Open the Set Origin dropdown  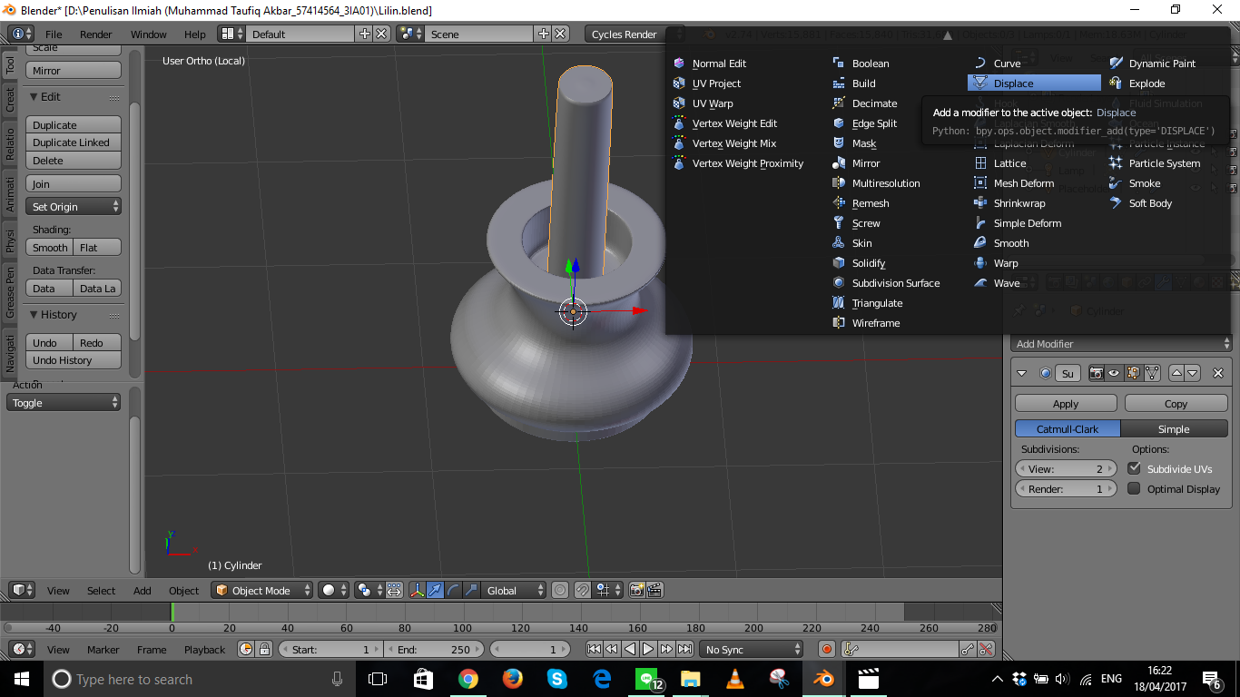tap(74, 207)
